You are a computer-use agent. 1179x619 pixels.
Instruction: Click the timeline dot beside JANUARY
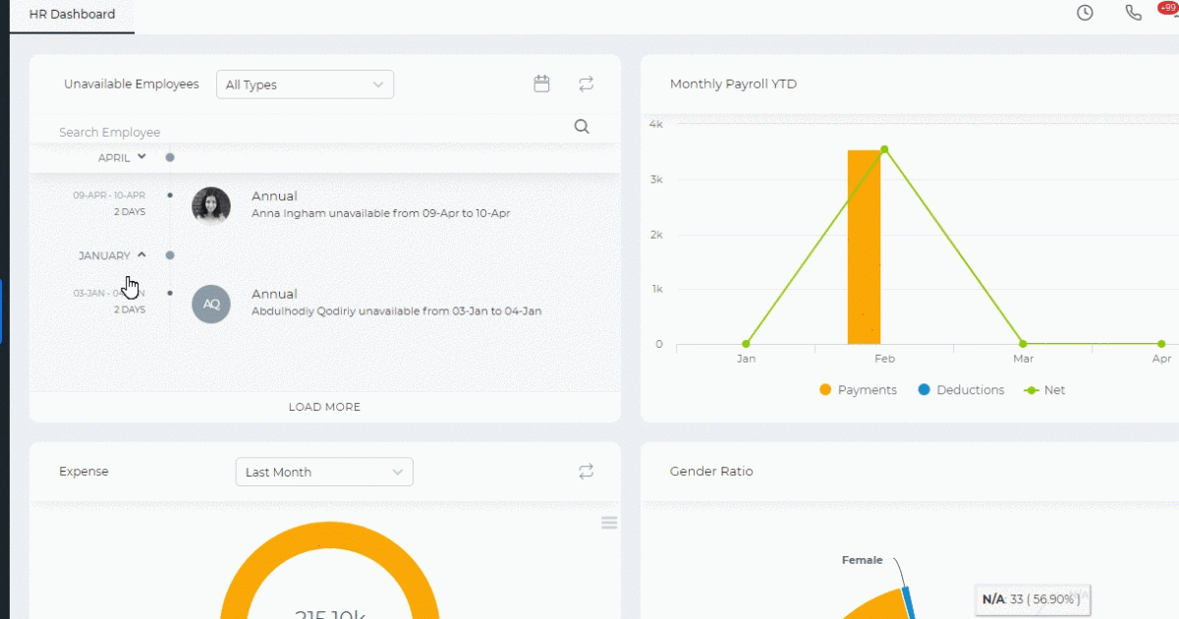click(x=170, y=255)
